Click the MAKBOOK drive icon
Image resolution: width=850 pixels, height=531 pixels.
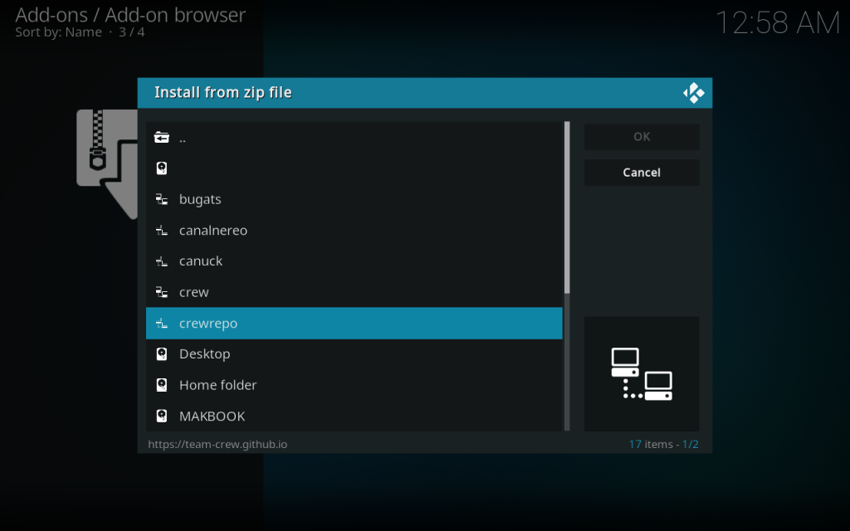point(162,416)
